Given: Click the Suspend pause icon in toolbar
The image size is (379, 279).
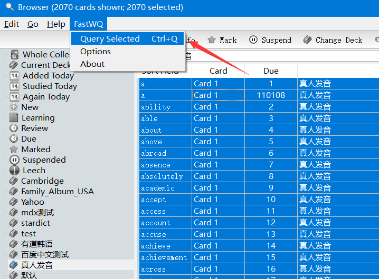Looking at the screenshot, I should pyautogui.click(x=253, y=40).
